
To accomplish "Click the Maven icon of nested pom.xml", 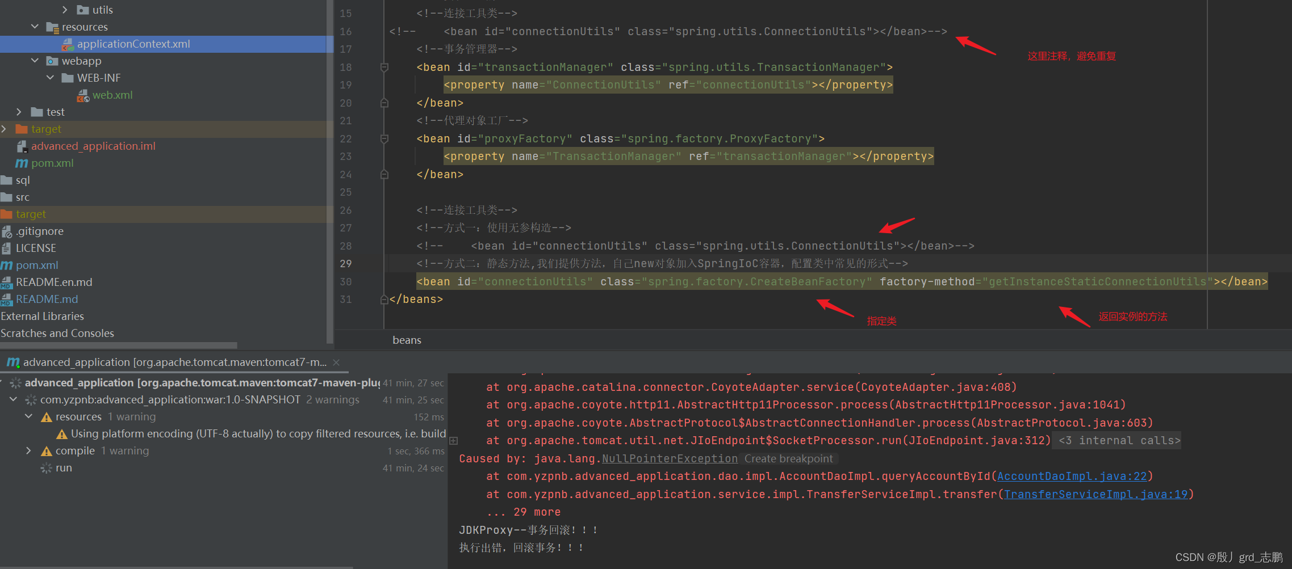I will 22,163.
